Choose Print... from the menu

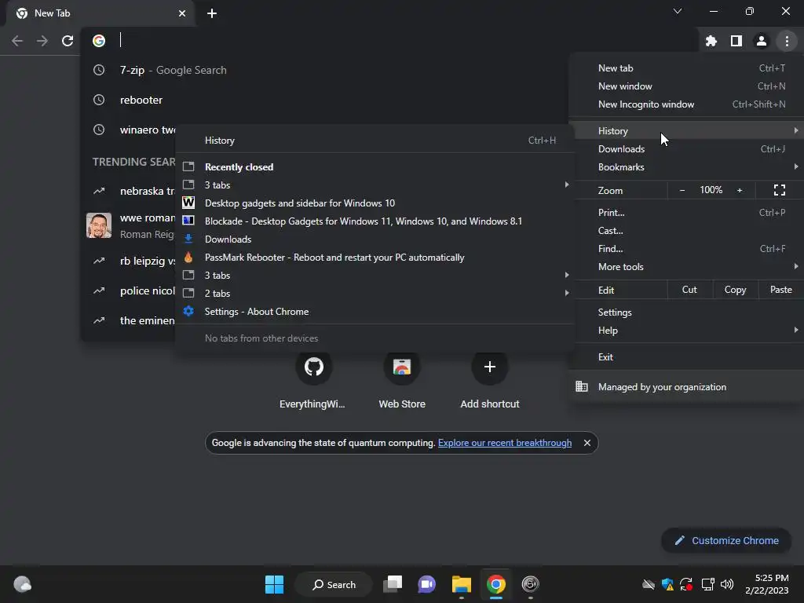[x=686, y=212]
